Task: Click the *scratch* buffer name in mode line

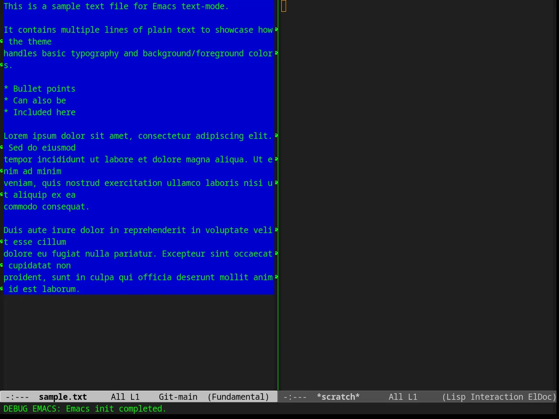Action: click(x=338, y=397)
